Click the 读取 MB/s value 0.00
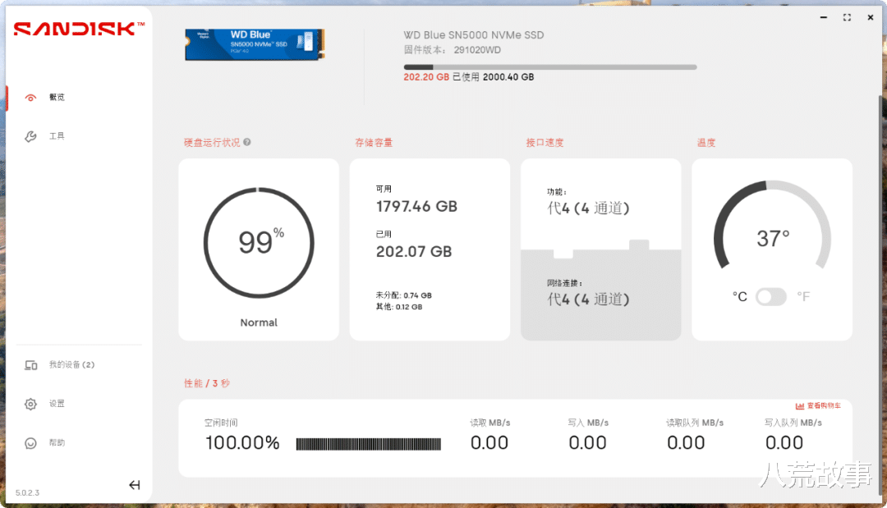The image size is (887, 508). pyautogui.click(x=489, y=443)
